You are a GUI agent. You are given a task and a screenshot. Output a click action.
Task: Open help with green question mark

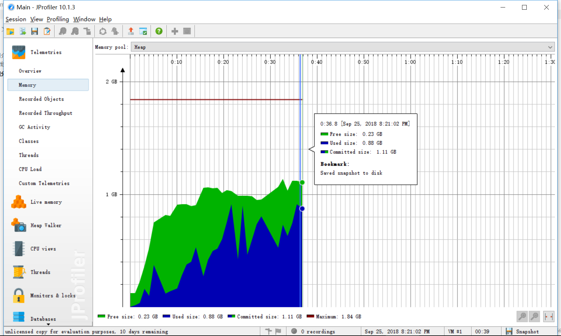tap(159, 31)
